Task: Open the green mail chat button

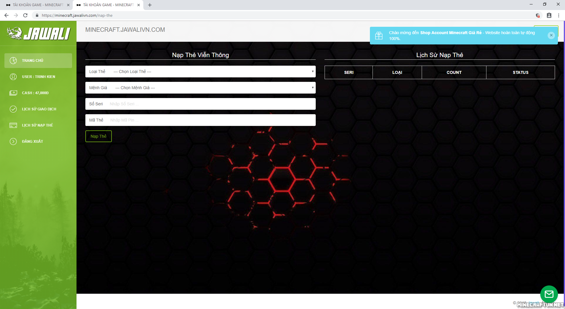Action: point(549,294)
